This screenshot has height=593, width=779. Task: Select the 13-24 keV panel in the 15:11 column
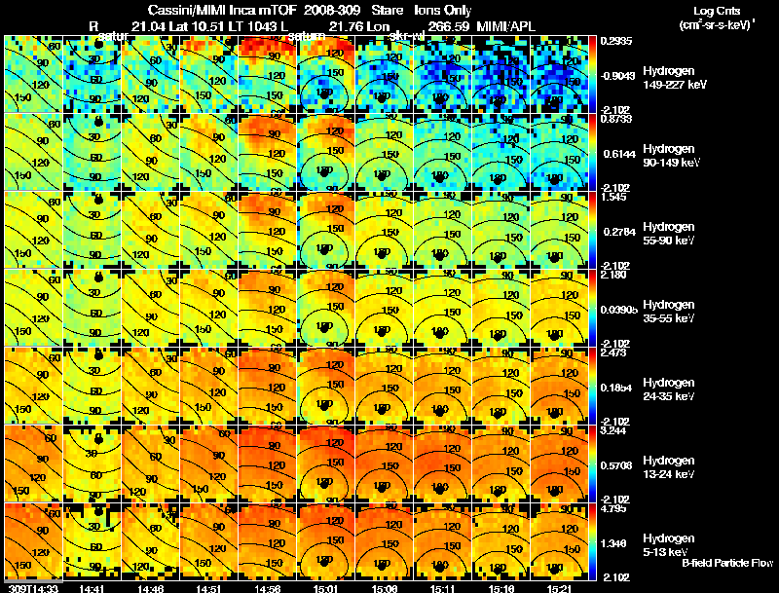tap(443, 463)
